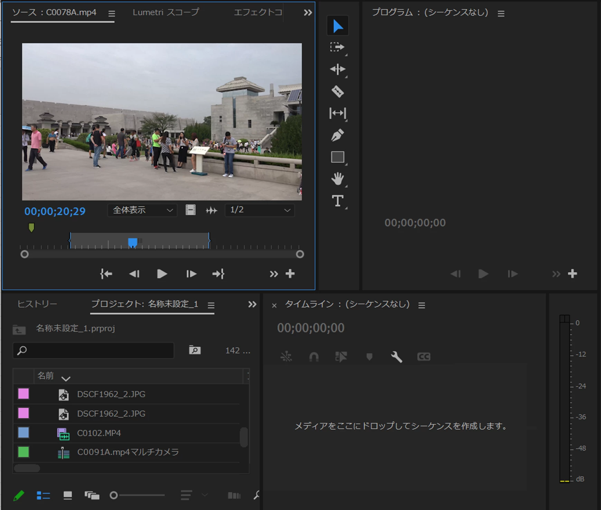Open the プログラム panel menu icon

pyautogui.click(x=501, y=13)
